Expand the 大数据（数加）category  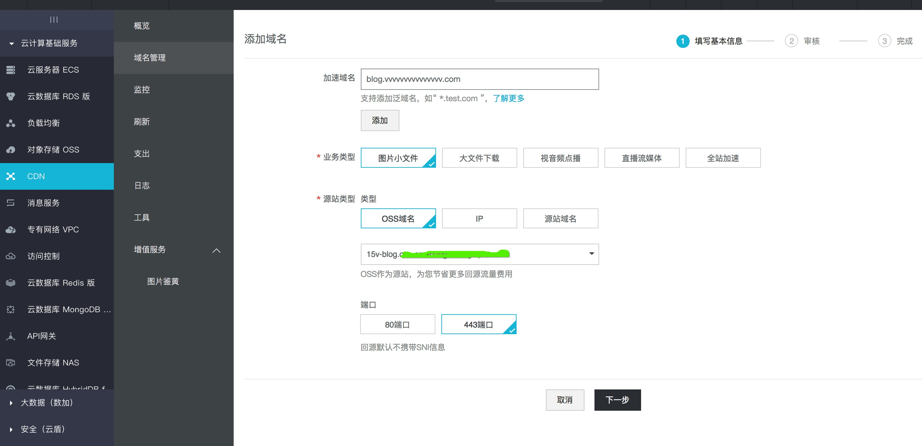click(x=47, y=403)
